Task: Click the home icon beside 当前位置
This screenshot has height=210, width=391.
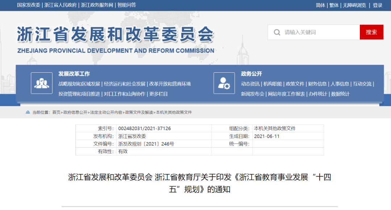Action: pos(28,112)
